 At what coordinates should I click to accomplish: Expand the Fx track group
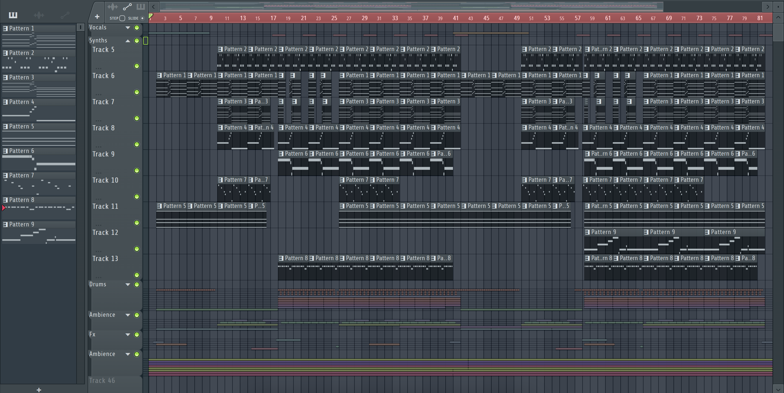(x=128, y=334)
